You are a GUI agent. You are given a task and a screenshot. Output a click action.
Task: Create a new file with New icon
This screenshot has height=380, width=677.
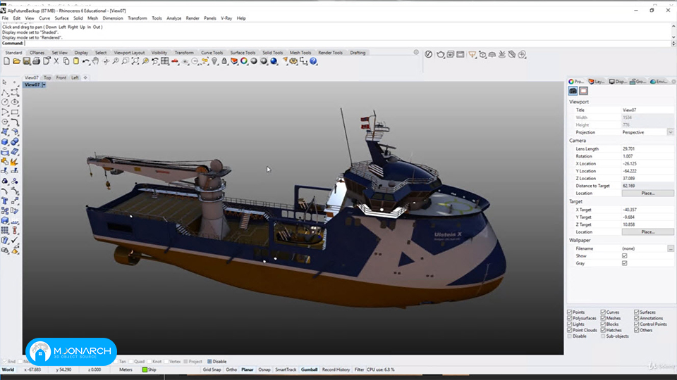pos(6,62)
